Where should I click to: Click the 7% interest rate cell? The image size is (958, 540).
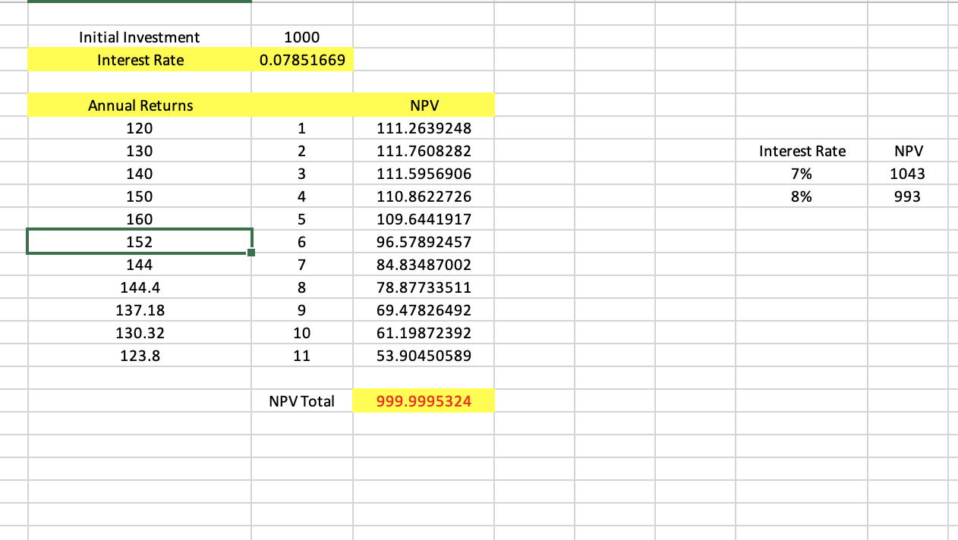tap(802, 174)
